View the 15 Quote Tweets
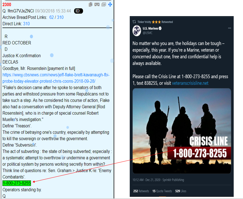The width and height of the screenshot is (243, 199). point(162,191)
